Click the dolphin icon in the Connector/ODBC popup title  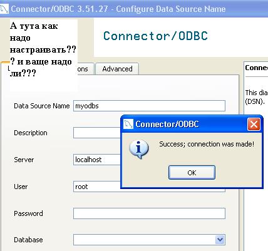click(128, 125)
